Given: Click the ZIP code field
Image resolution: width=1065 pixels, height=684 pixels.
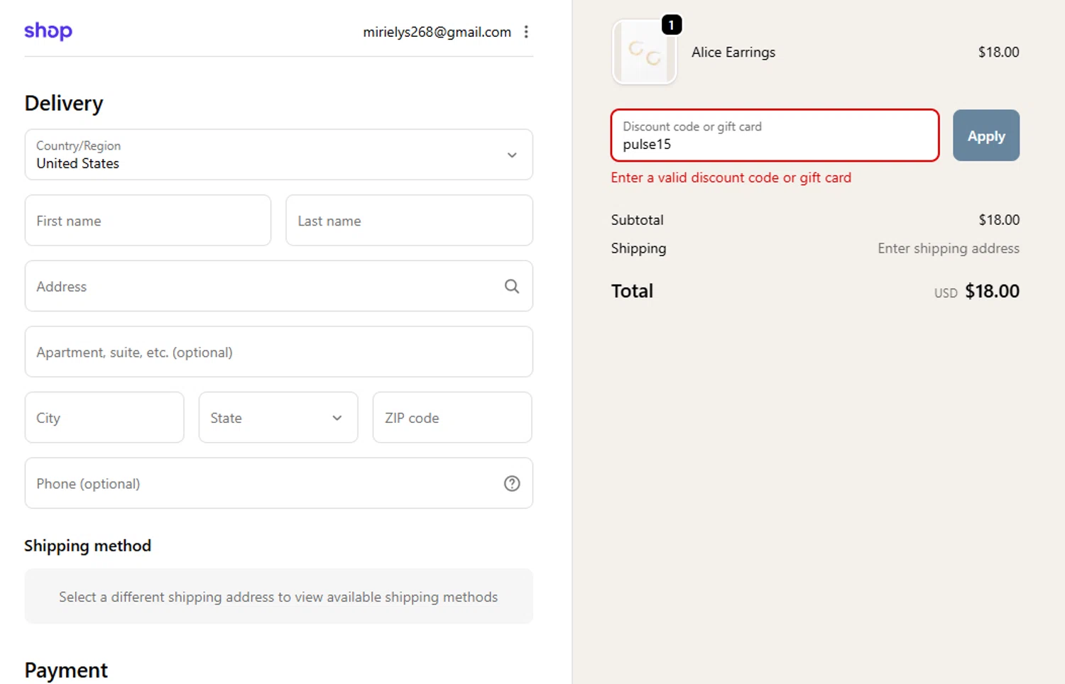Looking at the screenshot, I should point(452,418).
